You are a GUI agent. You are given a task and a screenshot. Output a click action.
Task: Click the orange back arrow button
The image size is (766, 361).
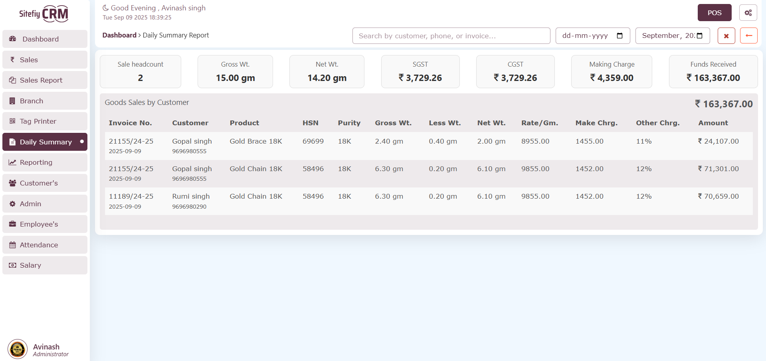[x=748, y=36]
